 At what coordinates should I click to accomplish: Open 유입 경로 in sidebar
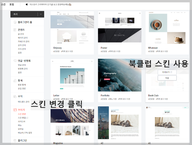[22, 88]
